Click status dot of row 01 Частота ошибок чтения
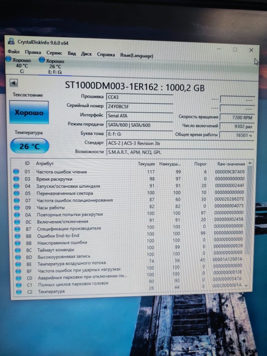 click(x=16, y=172)
